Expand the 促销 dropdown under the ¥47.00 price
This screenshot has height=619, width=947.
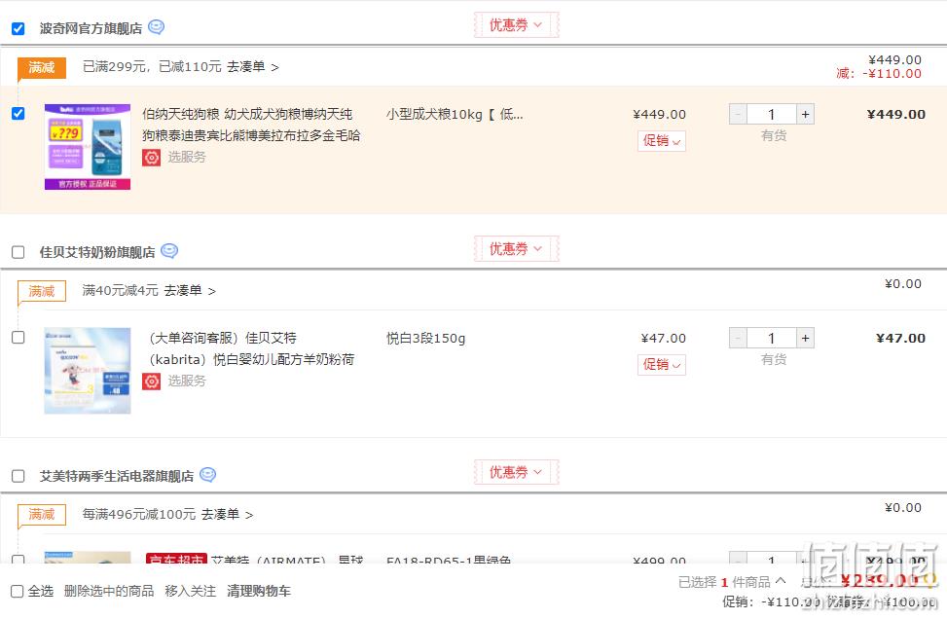click(661, 365)
